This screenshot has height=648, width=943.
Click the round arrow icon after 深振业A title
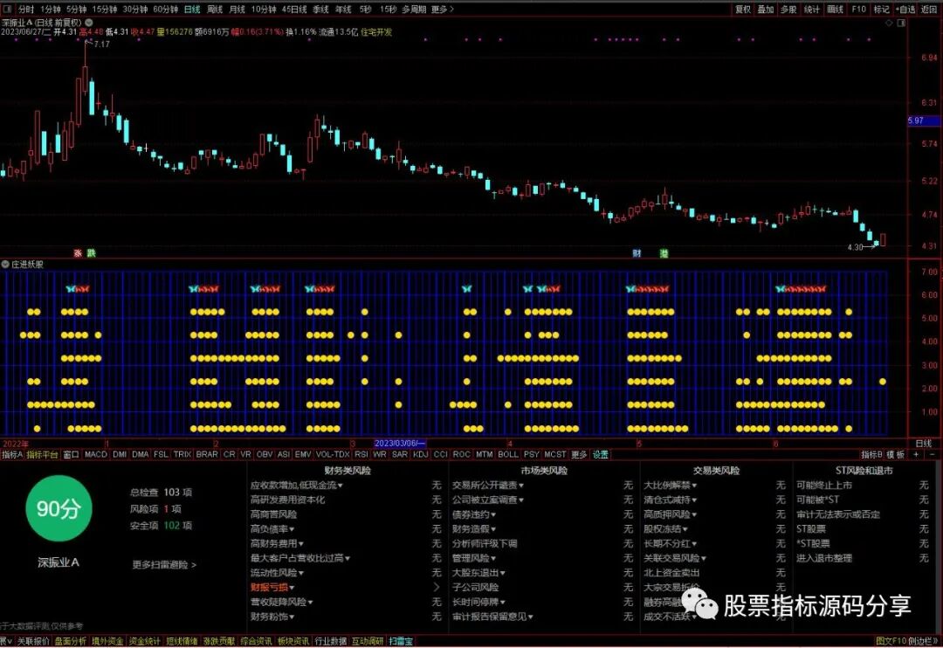89,22
